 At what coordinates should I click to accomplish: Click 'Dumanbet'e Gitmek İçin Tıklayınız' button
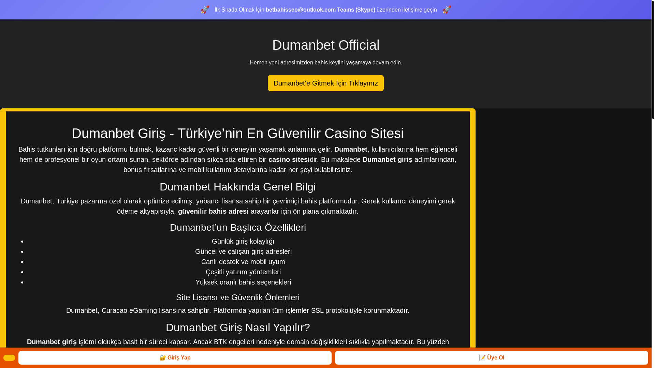point(326,83)
